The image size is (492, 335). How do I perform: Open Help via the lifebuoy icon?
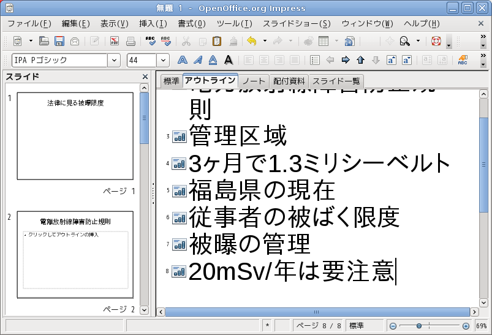pyautogui.click(x=436, y=42)
